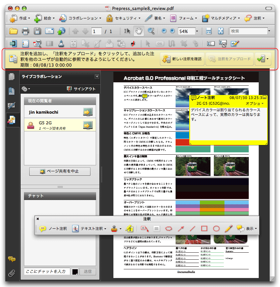Click share icon beside G5 2G
The image size is (280, 287).
point(88,125)
